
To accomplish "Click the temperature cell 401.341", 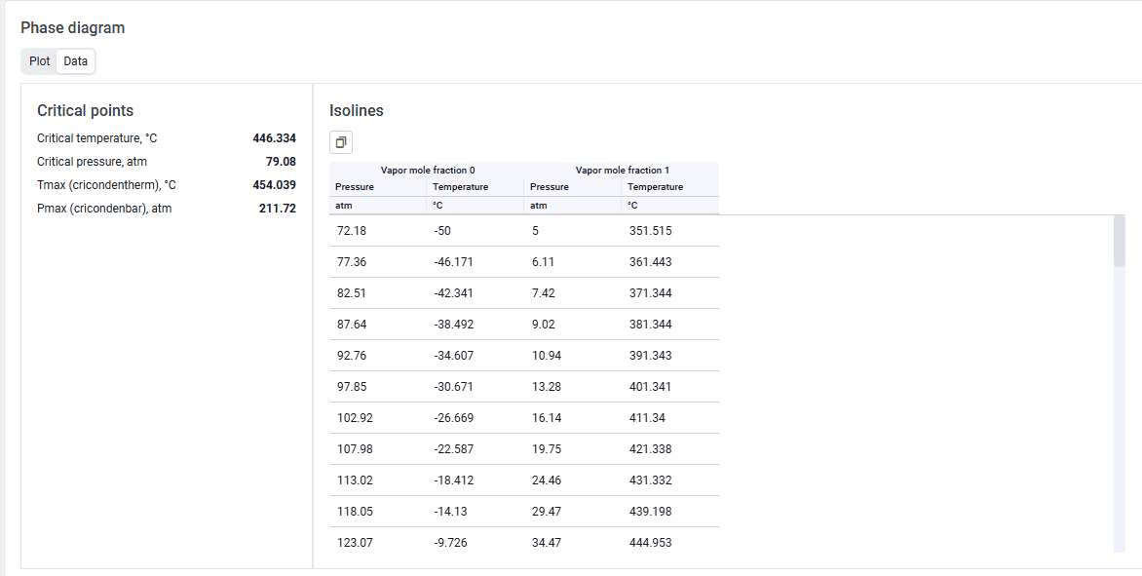I will (x=670, y=387).
